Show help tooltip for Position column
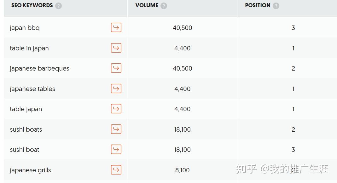Screen dimensions: 337x183 tap(276, 6)
